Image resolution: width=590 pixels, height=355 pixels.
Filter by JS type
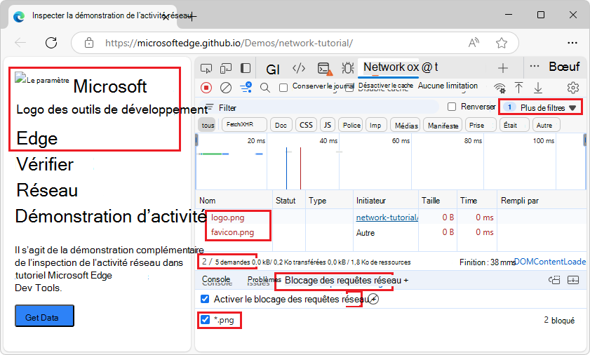(328, 125)
